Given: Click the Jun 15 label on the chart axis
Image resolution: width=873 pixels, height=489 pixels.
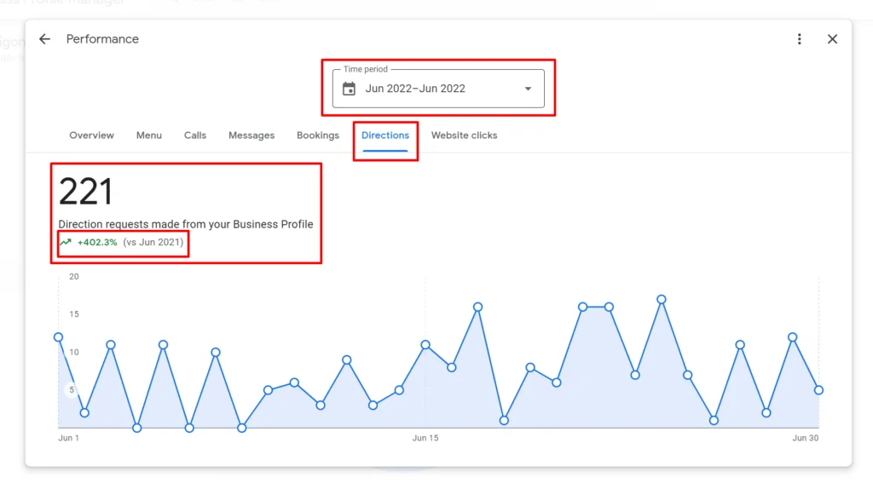Looking at the screenshot, I should point(425,438).
